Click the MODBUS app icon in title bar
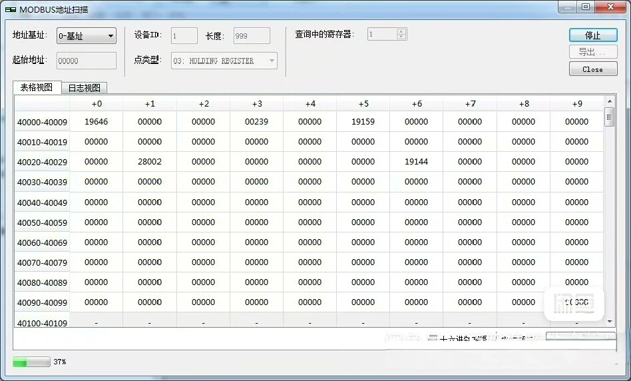The image size is (631, 381). [x=10, y=9]
